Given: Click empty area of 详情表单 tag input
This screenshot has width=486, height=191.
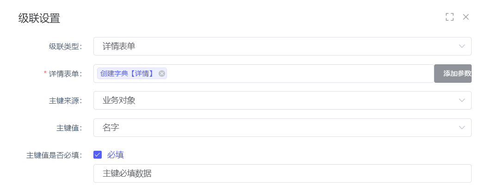Looking at the screenshot, I should [301, 74].
